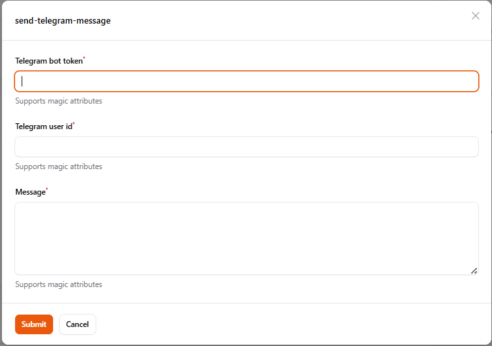This screenshot has height=346, width=492.
Task: Click the magic attributes hint under bot token
Action: point(59,101)
